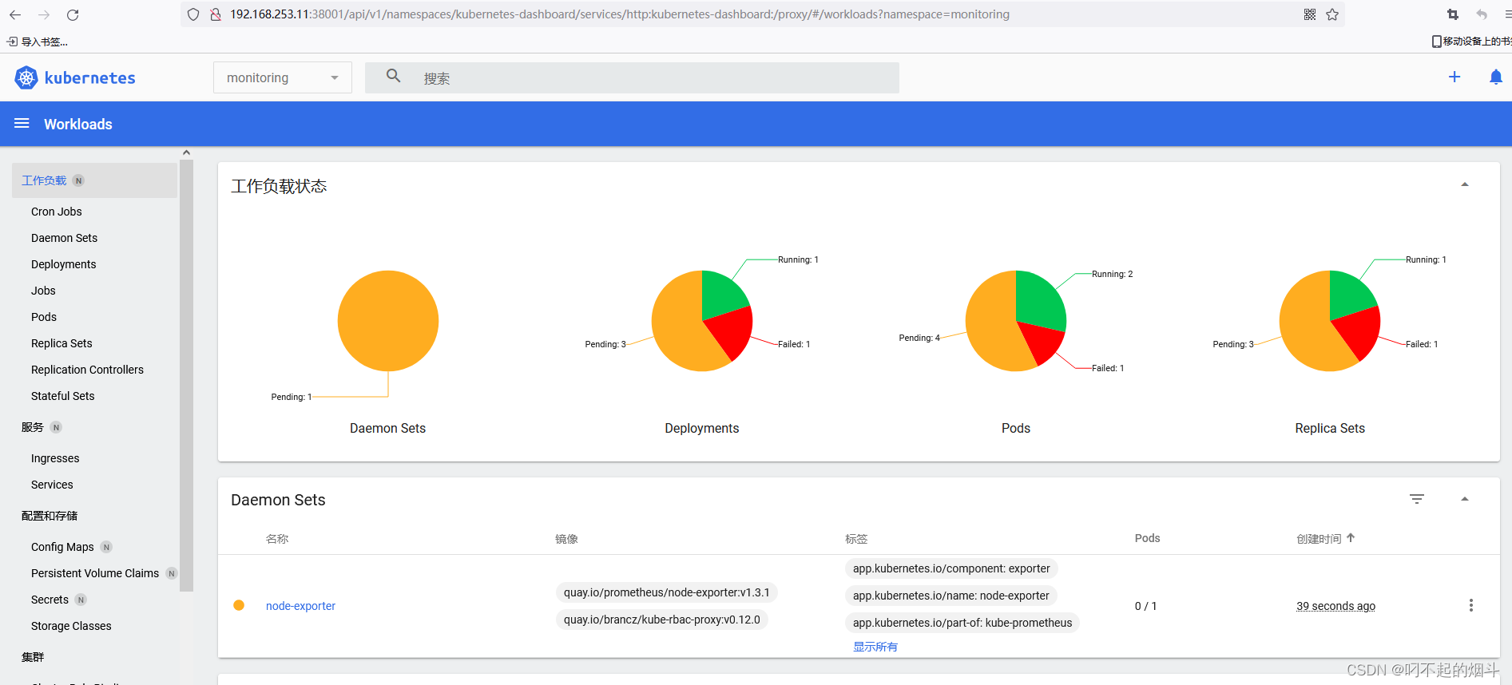
Task: Click the browser address bar URL
Action: click(620, 14)
